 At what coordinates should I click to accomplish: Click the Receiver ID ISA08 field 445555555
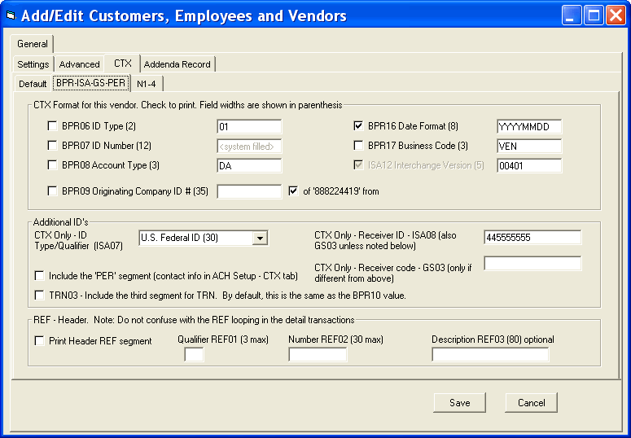tap(532, 238)
